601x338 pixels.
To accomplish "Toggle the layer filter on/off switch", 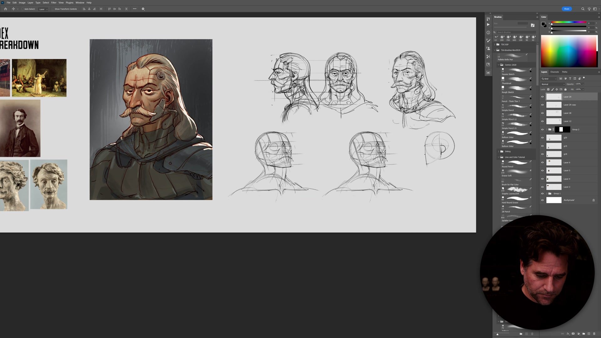I will (x=584, y=78).
